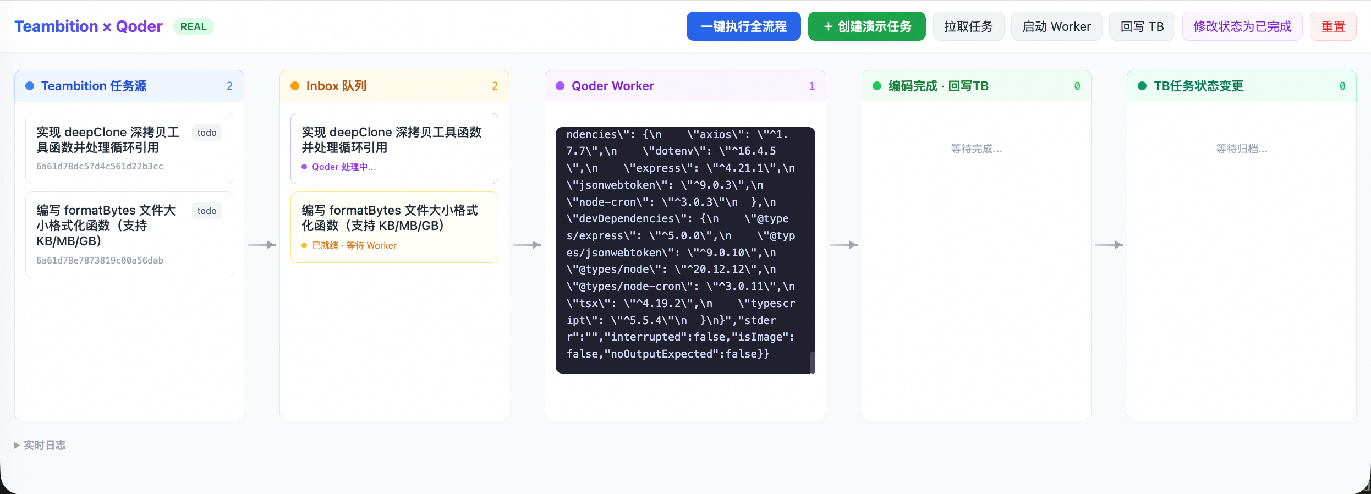This screenshot has height=494, width=1371.
Task: Click the terminal output scrollbar thumb
Action: point(813,362)
